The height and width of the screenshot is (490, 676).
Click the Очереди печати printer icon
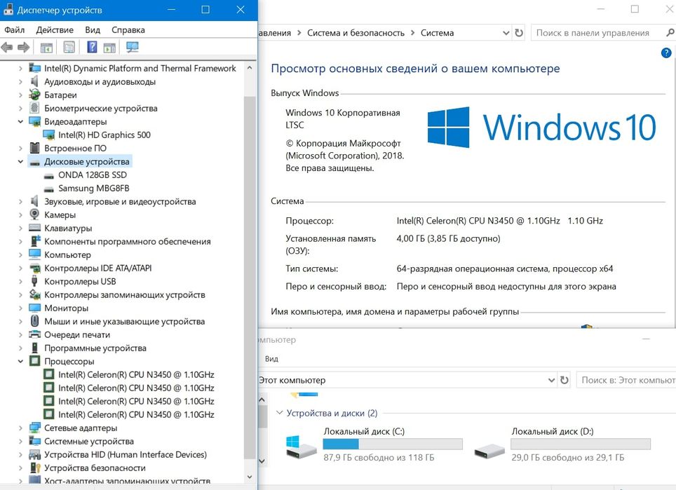click(34, 334)
